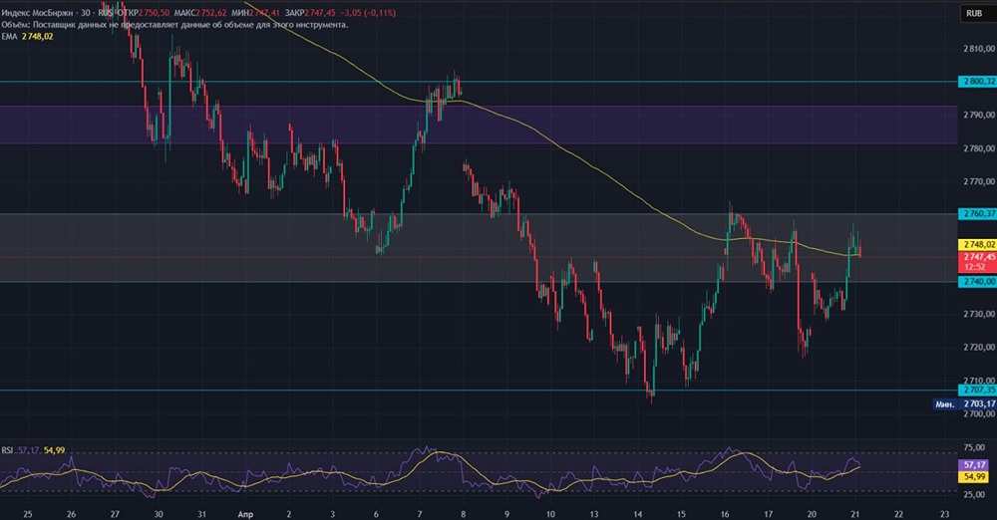Image resolution: width=997 pixels, height=520 pixels.
Task: Click date 14 on the time axis
Action: coord(638,514)
